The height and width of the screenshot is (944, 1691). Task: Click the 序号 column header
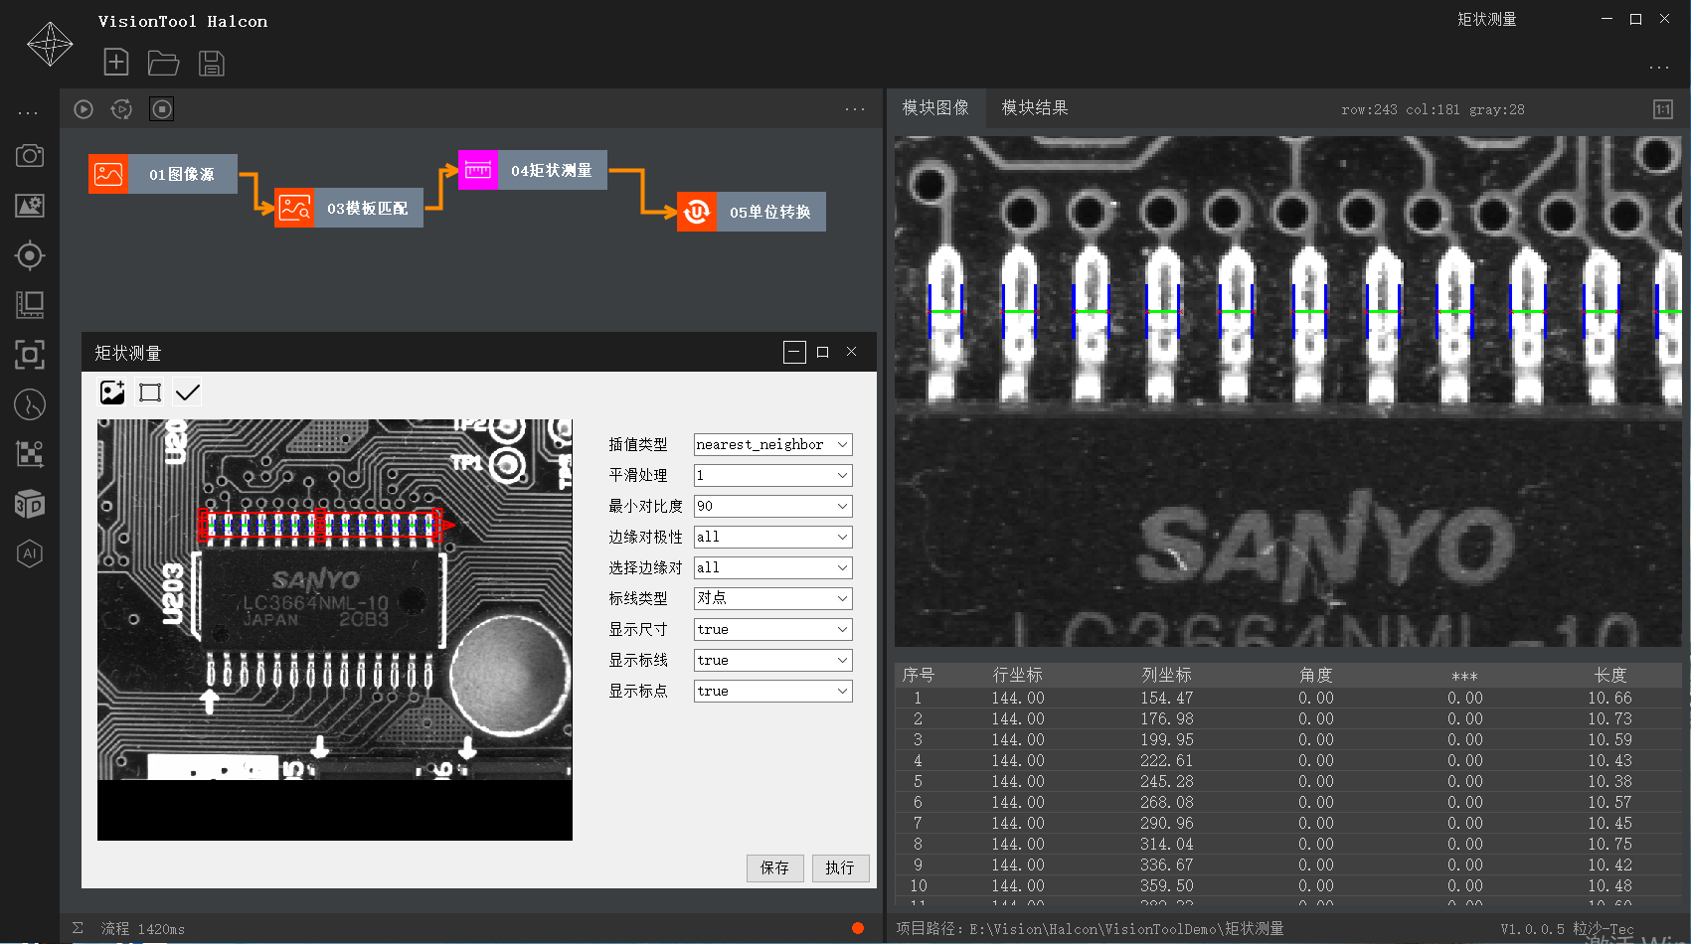[918, 675]
